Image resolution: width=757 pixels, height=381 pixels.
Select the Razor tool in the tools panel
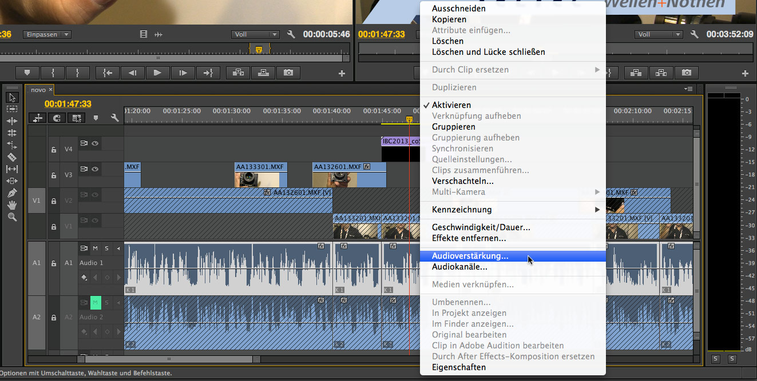tap(12, 157)
